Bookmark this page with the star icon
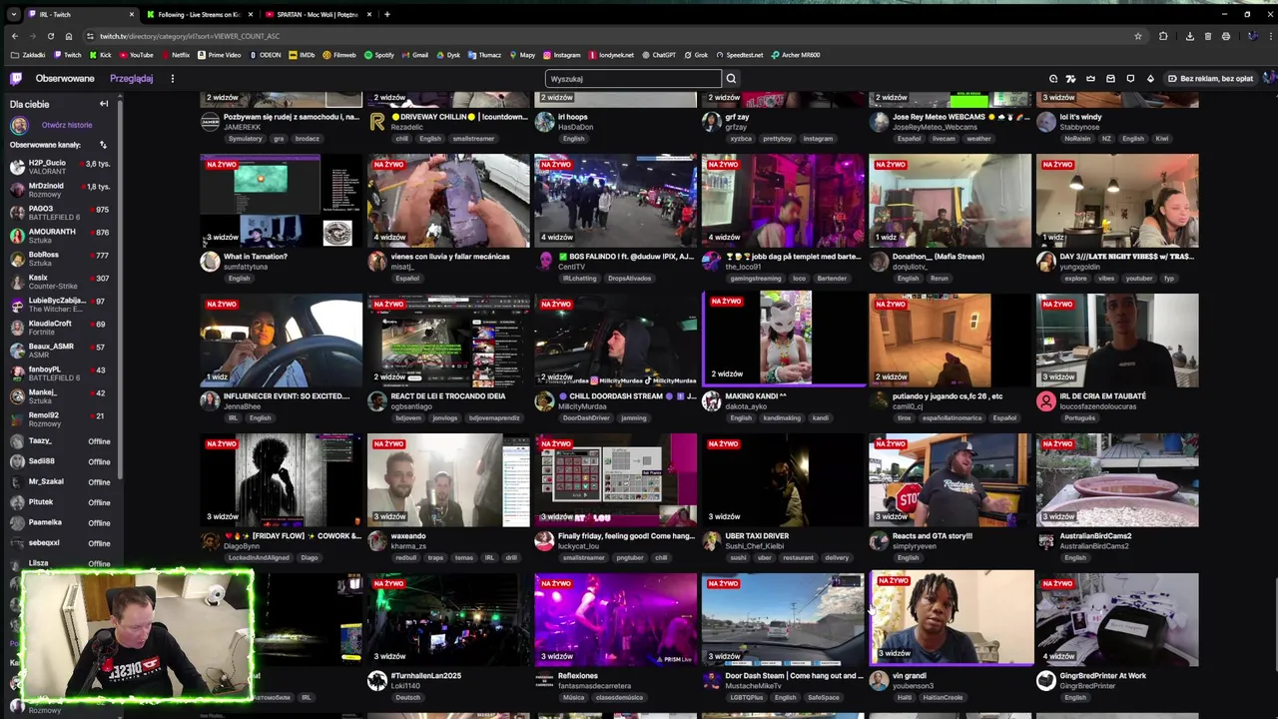The height and width of the screenshot is (719, 1278). 1137,36
